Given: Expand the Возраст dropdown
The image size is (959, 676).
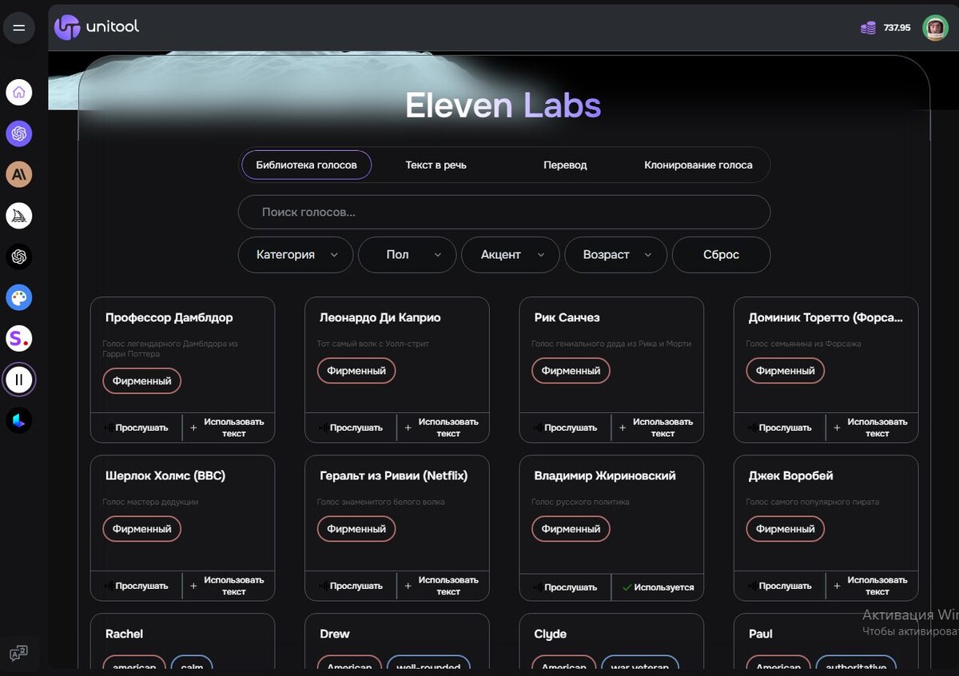Looking at the screenshot, I should [615, 255].
